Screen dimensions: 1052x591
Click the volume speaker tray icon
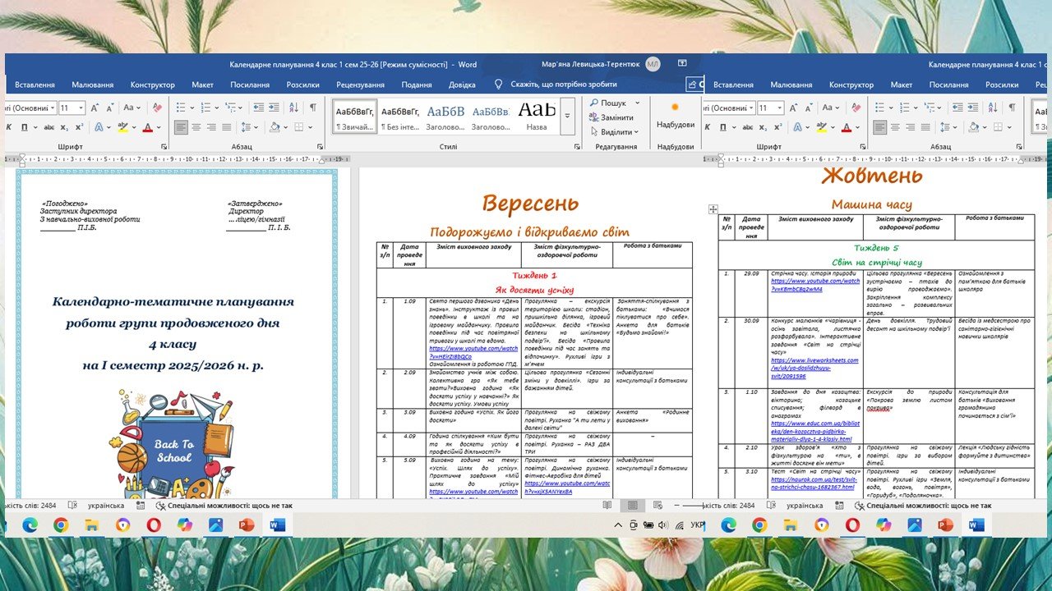[663, 525]
